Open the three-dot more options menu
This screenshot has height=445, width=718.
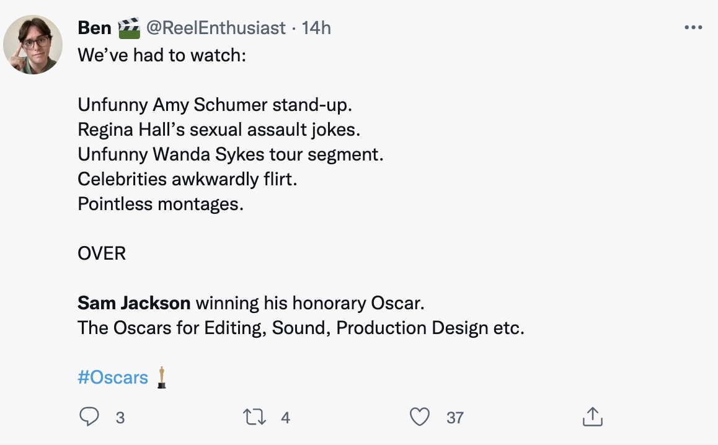[693, 28]
